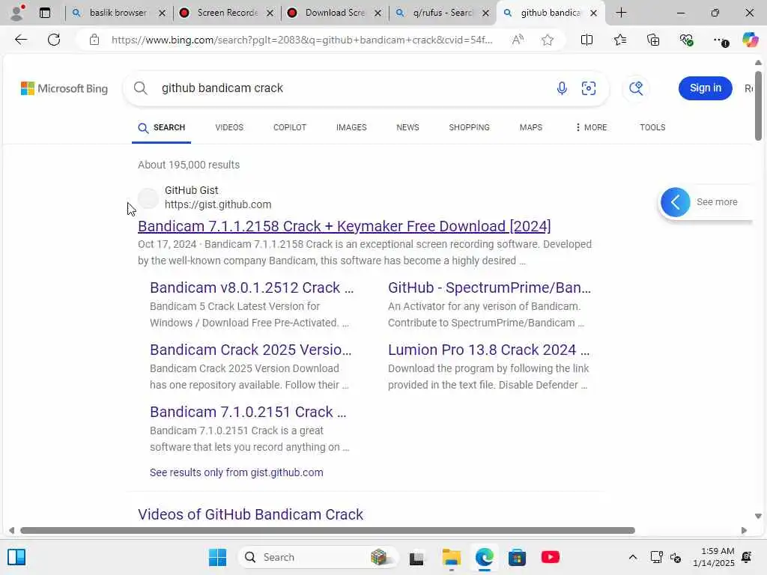Expand the See more sidebar arrow

[x=675, y=202]
